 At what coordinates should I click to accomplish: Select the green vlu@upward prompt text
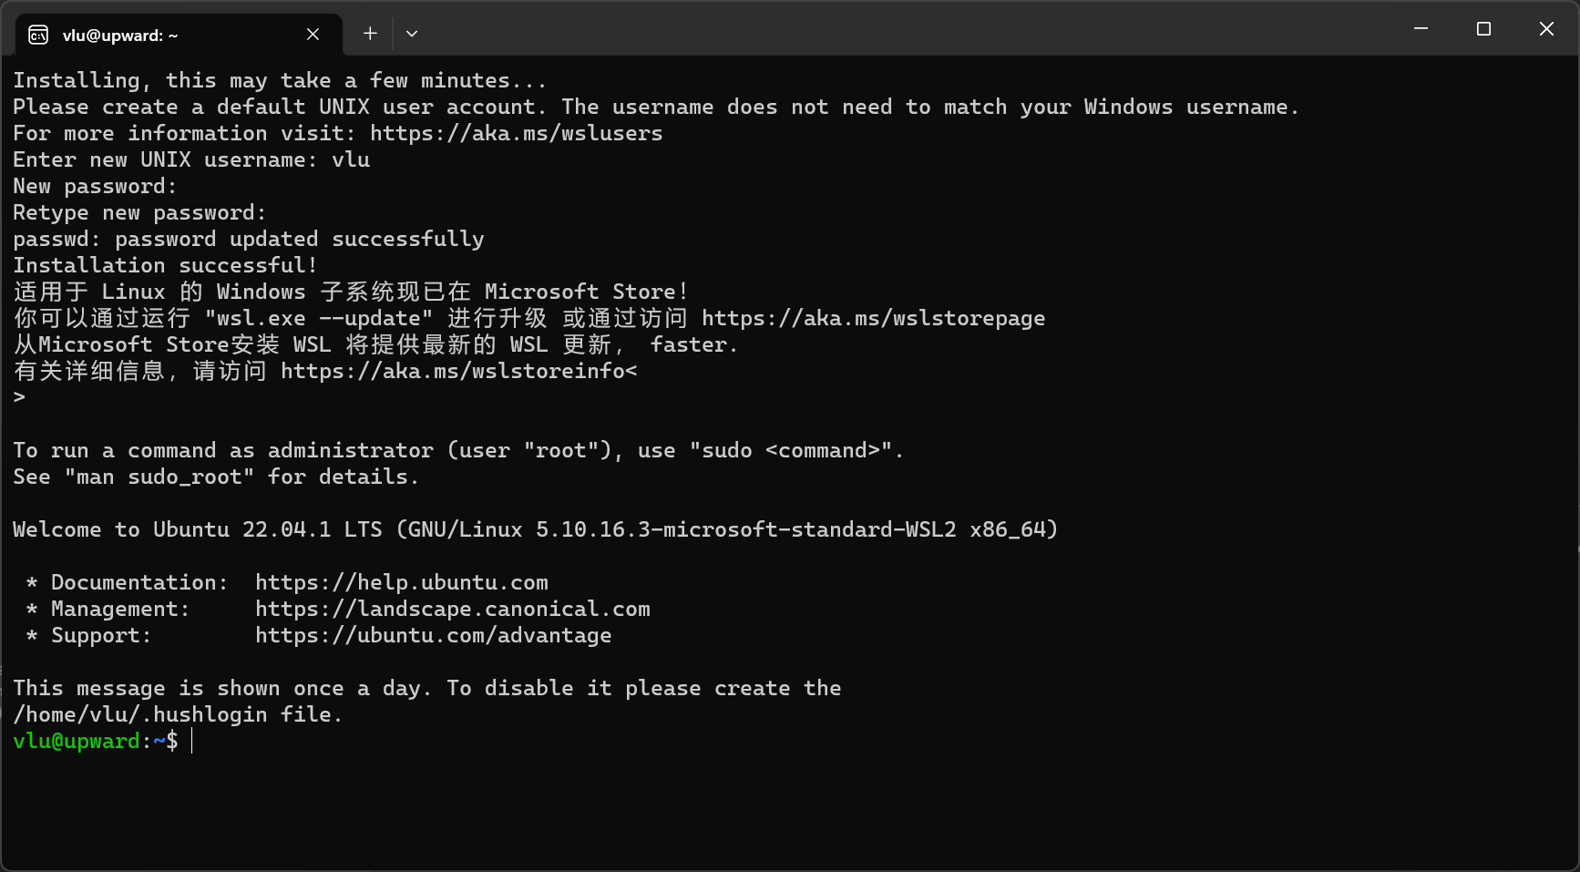77,741
